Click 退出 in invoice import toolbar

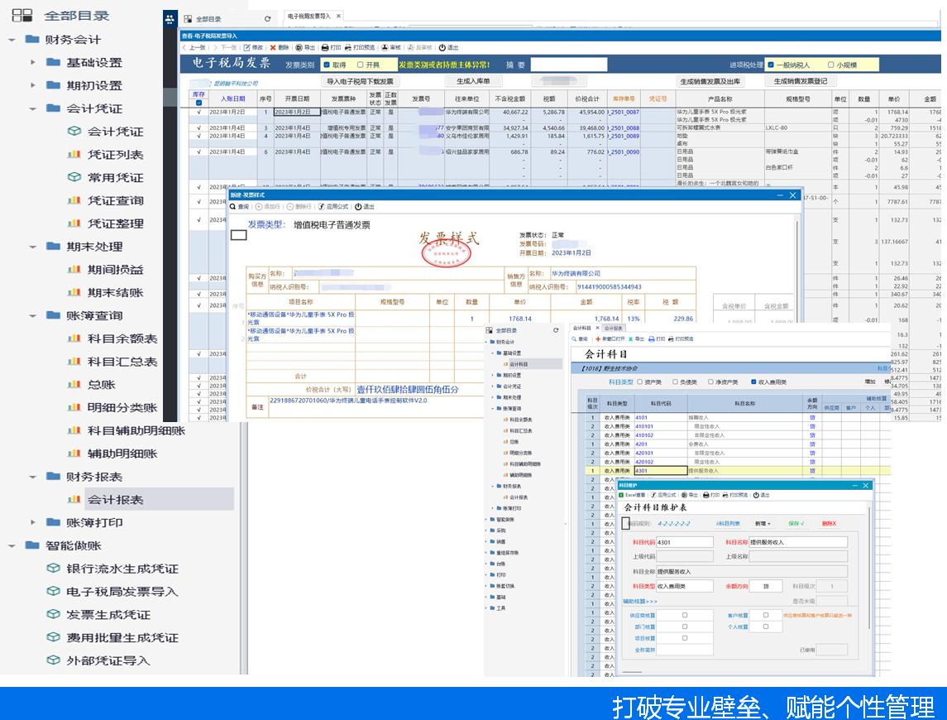pyautogui.click(x=449, y=48)
